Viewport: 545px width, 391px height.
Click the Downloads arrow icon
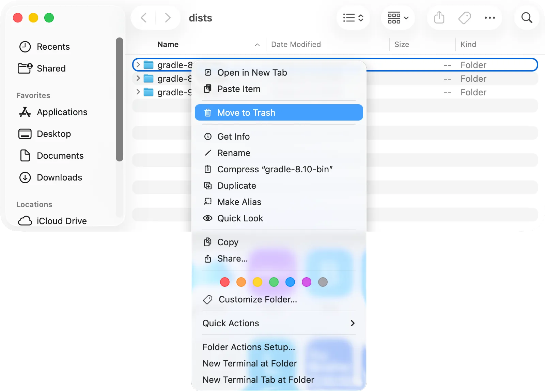[x=25, y=177]
